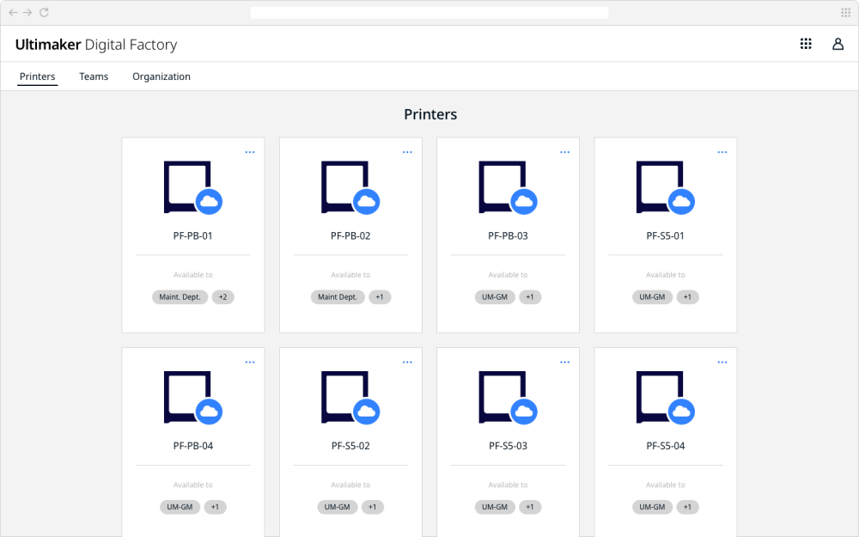Click the PF-S5-03 printer name
This screenshot has width=859, height=537.
click(508, 446)
